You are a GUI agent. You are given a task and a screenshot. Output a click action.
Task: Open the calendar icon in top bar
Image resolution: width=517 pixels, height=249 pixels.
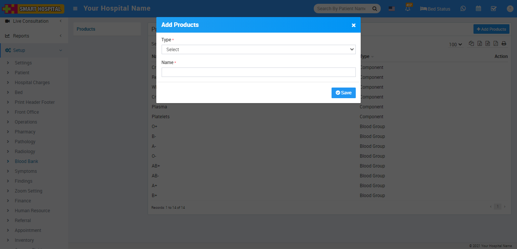coord(478,9)
